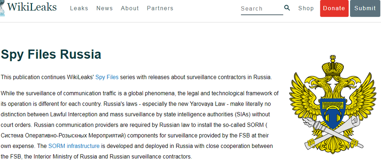Click the WikiLeaks site title text
Screen dimensions: 381x165
click(32, 7)
